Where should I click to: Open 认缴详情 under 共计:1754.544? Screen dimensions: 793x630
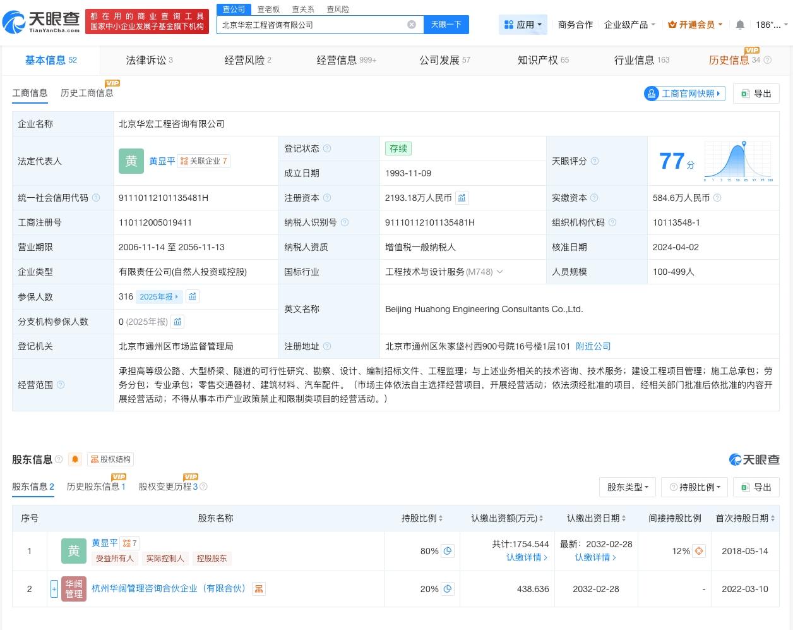[x=527, y=557]
